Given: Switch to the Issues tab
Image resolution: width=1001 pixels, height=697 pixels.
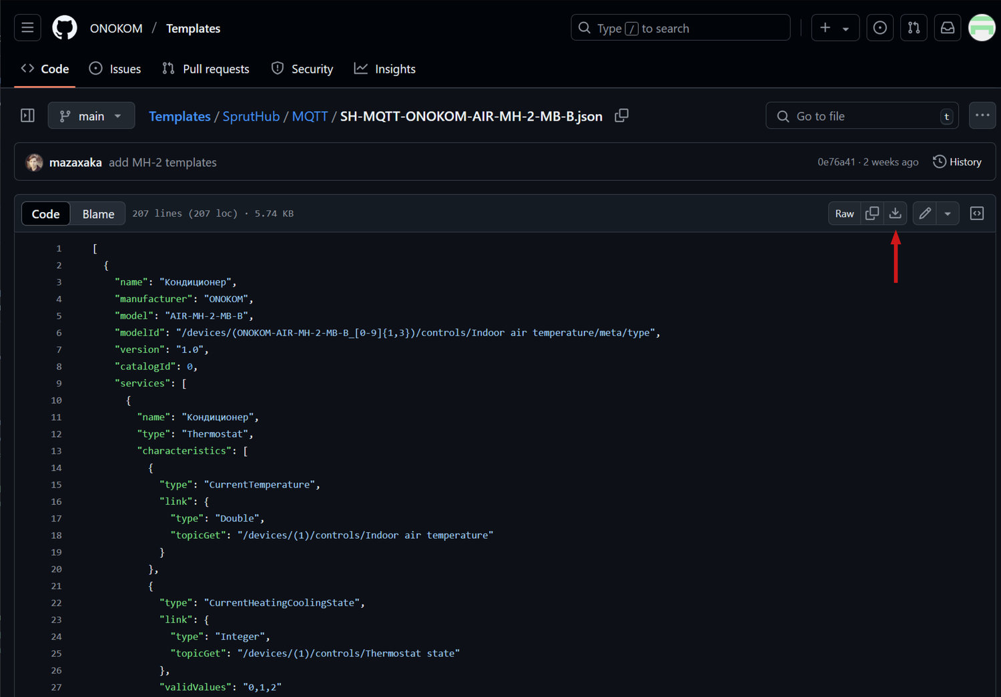Looking at the screenshot, I should pos(115,69).
